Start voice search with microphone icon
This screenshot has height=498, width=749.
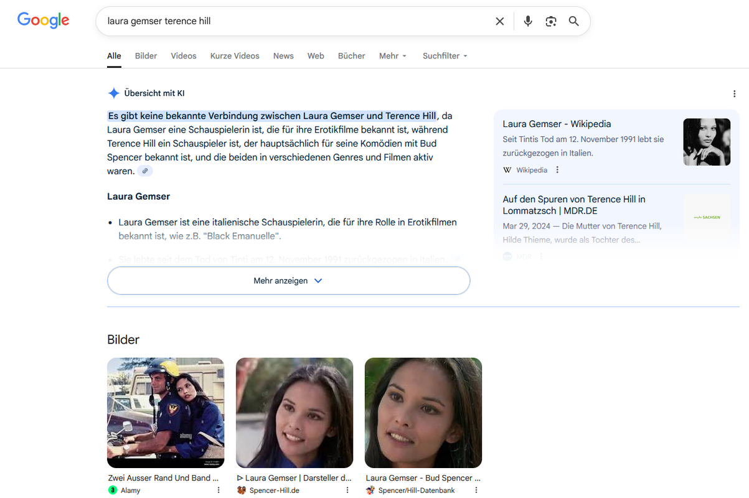point(528,21)
